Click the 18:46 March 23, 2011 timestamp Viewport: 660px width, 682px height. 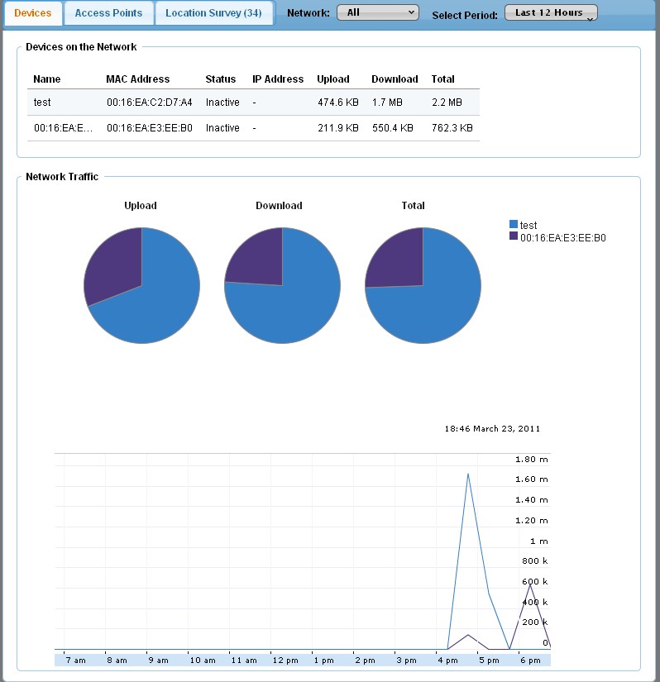[492, 429]
